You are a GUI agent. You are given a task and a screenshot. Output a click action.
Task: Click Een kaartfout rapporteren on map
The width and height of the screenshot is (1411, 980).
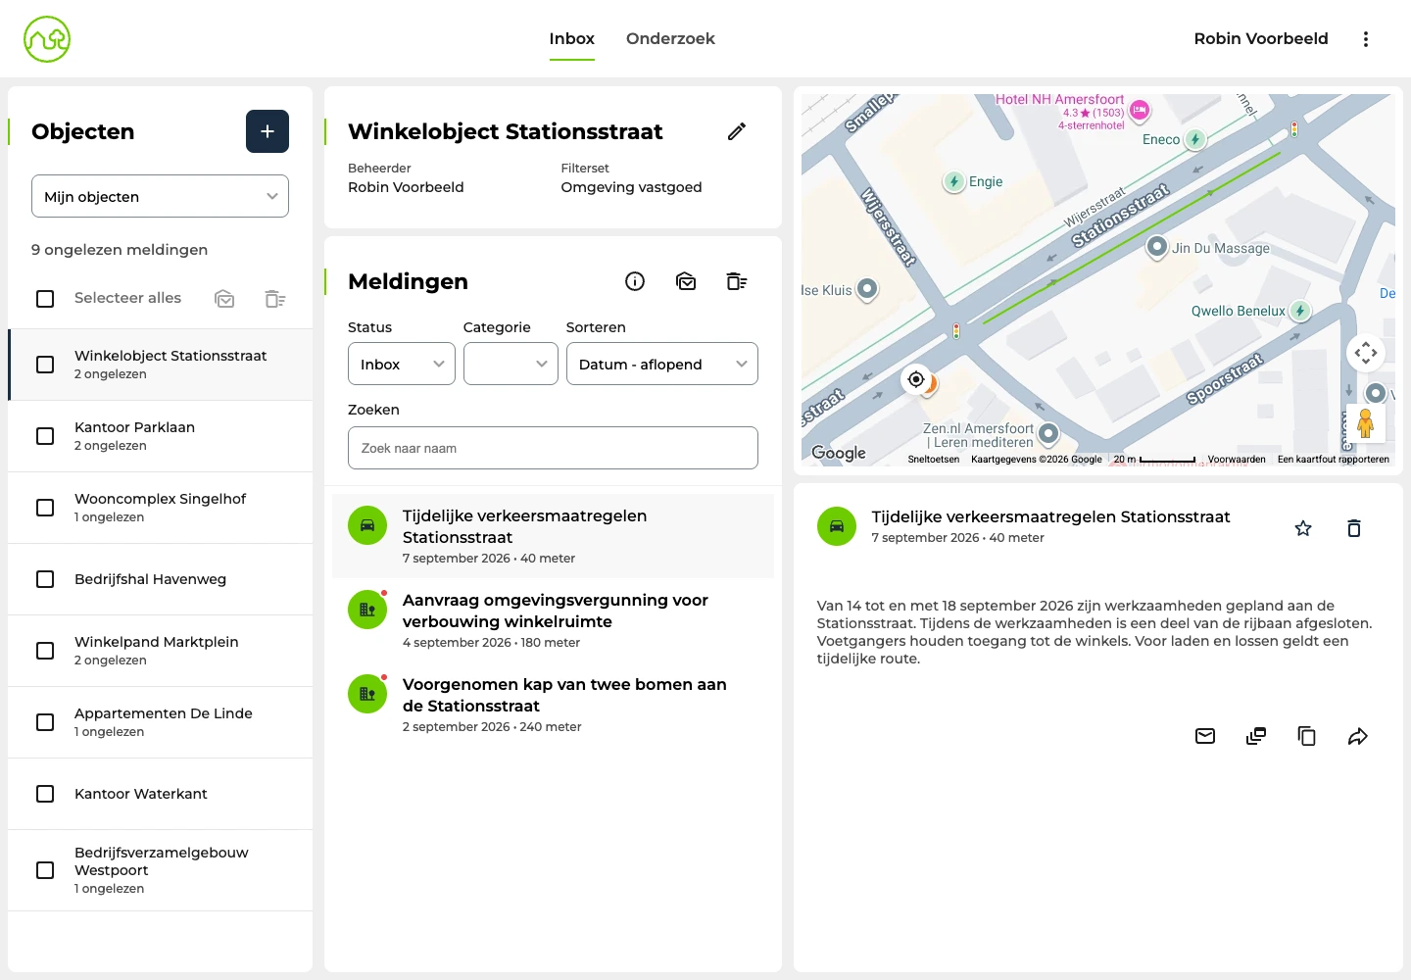click(x=1334, y=459)
